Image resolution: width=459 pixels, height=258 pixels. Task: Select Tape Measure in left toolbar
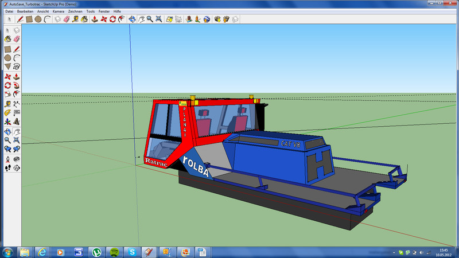tap(7, 104)
